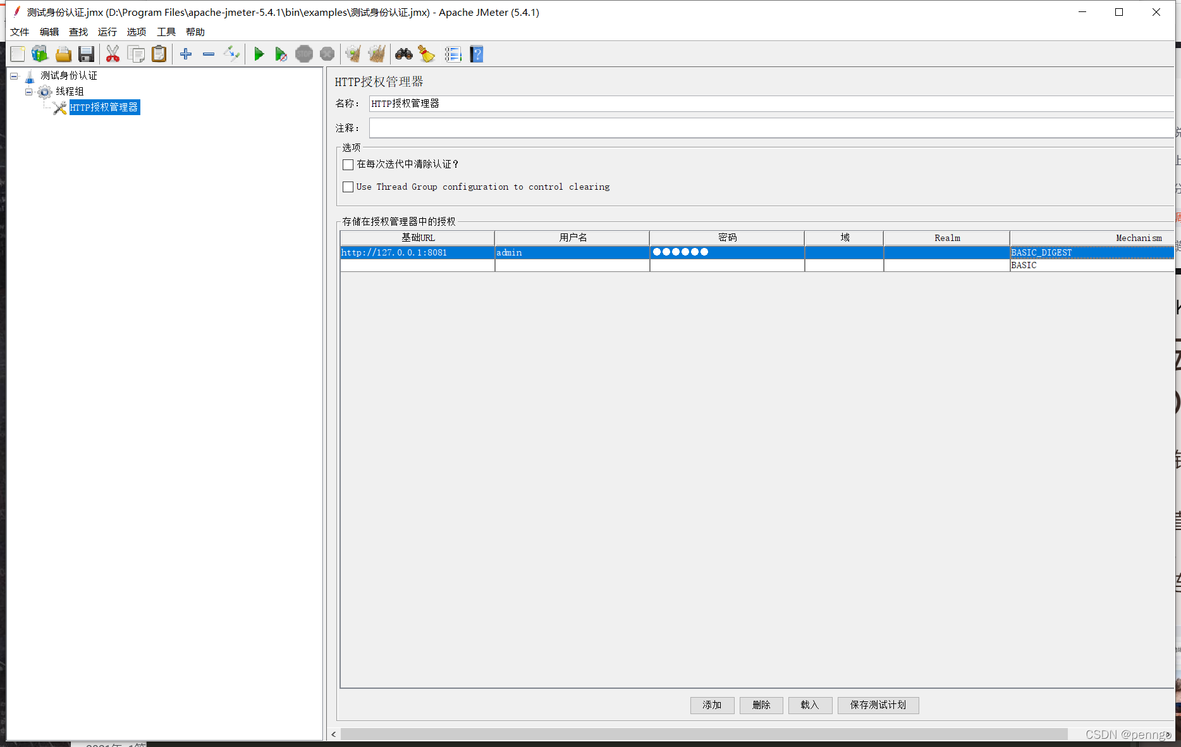1181x747 pixels.
Task: Select BASIC_DIGEST mechanism cell dropdown
Action: point(1092,252)
